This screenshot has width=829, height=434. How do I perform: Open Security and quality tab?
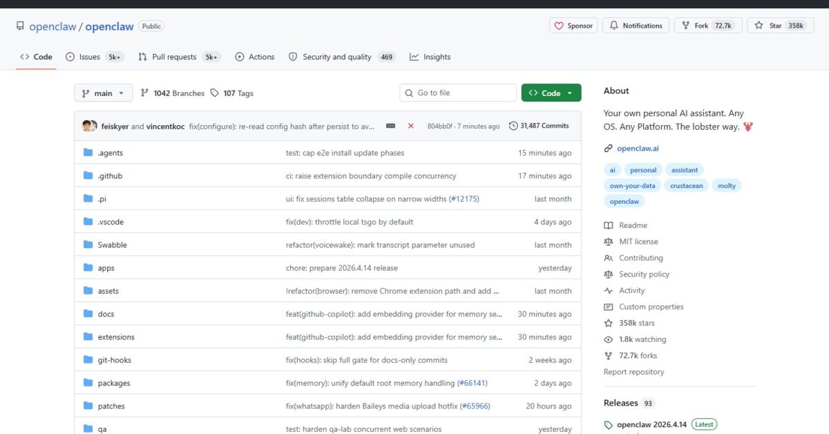tap(342, 57)
